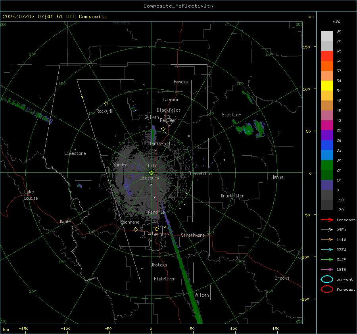
Task: Click the cyan current ellipse symbol
Action: tap(327, 279)
